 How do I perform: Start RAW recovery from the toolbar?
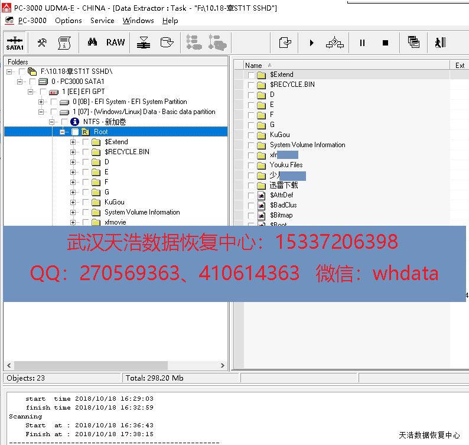tap(115, 43)
